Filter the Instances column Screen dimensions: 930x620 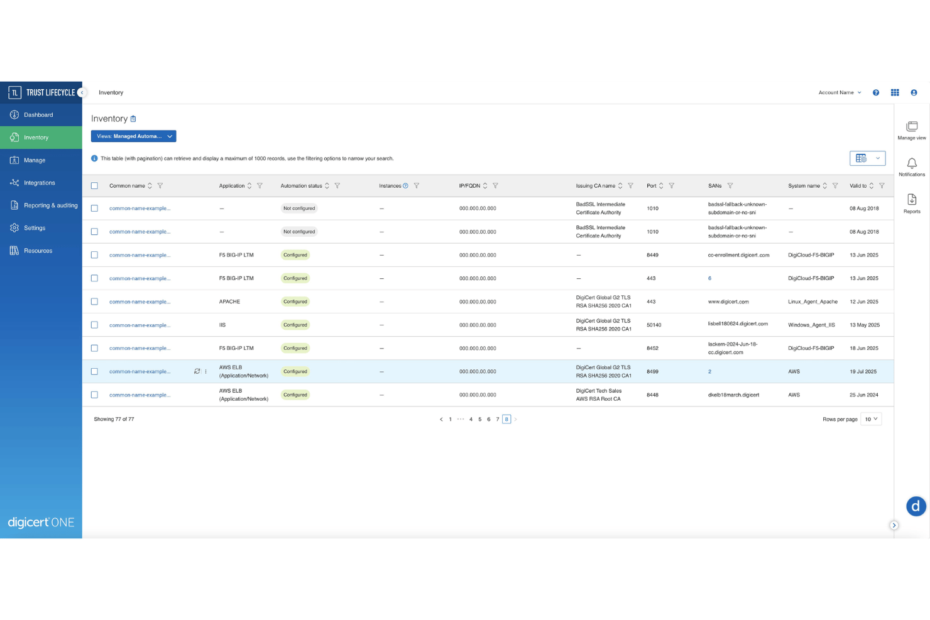coord(417,186)
